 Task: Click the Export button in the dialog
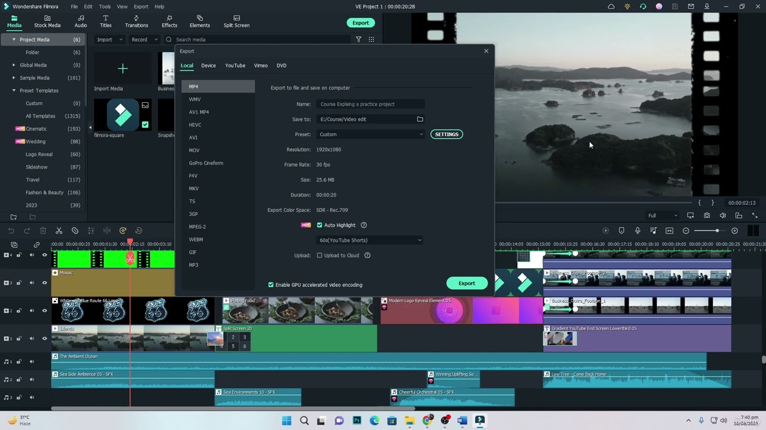(x=467, y=283)
